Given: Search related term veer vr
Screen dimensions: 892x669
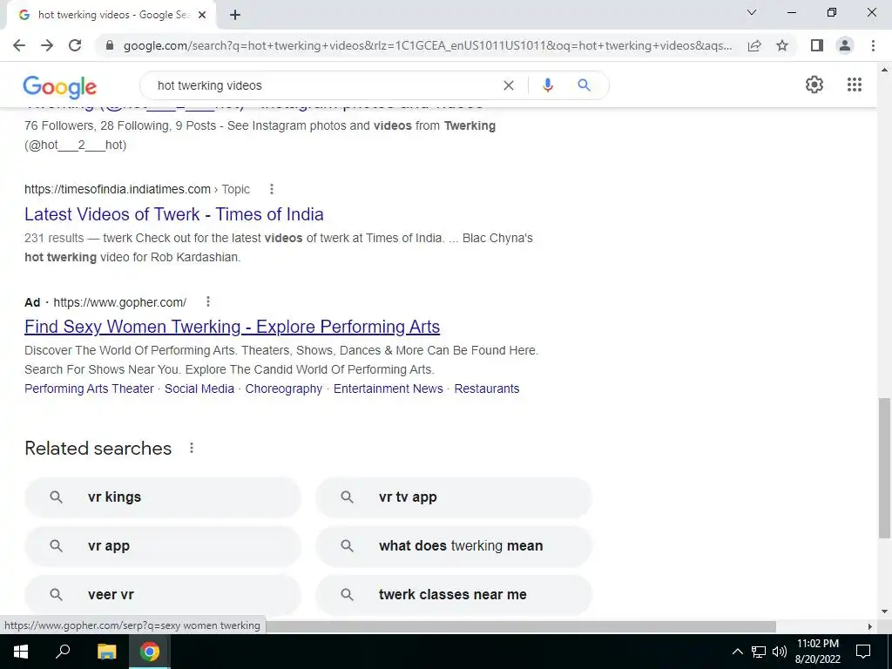Looking at the screenshot, I should click(x=163, y=594).
